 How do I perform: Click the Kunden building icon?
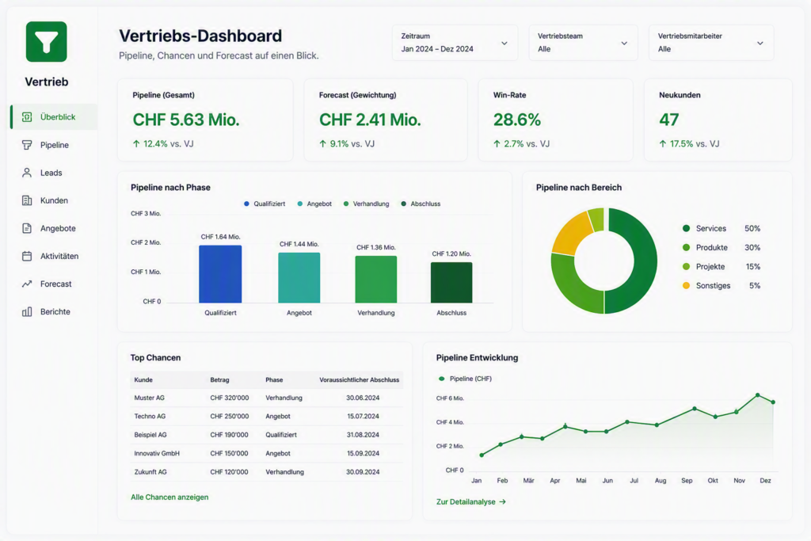27,200
